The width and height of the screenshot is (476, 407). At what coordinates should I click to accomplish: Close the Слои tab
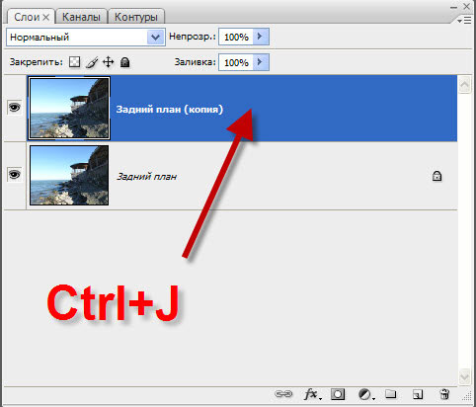pyautogui.click(x=46, y=18)
